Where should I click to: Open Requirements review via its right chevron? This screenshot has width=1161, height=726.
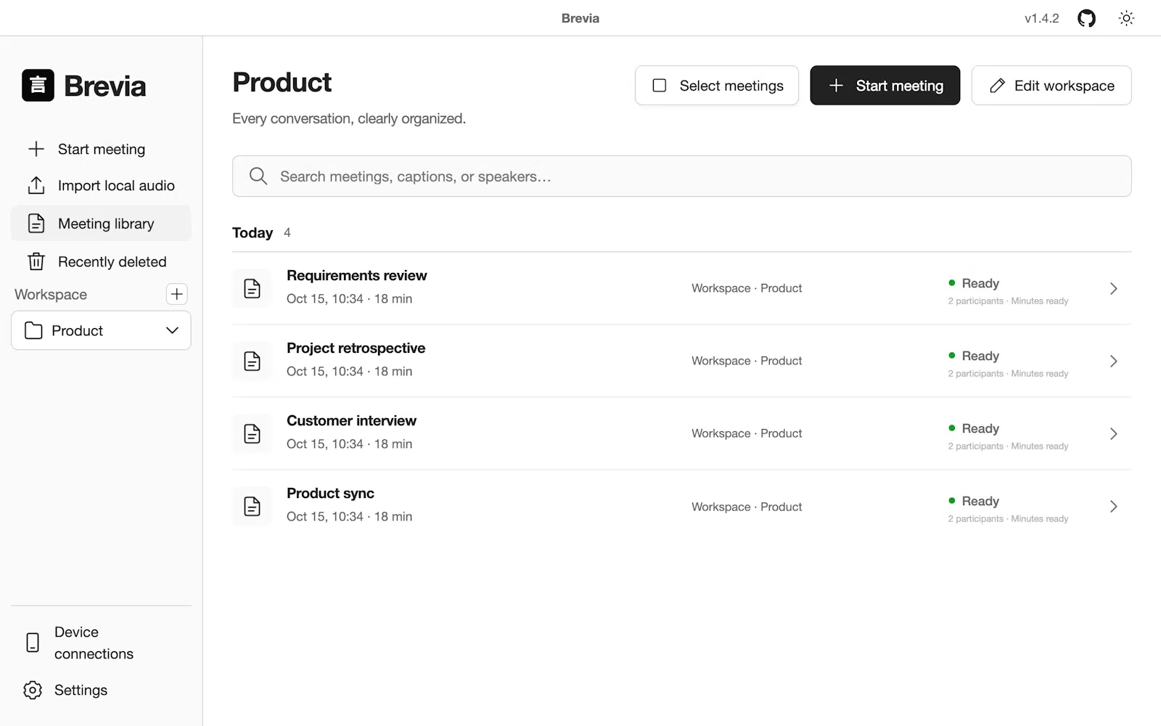[1114, 288]
